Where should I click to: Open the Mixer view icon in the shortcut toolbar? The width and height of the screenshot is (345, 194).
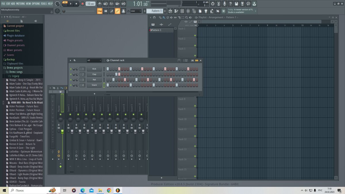pos(188,11)
